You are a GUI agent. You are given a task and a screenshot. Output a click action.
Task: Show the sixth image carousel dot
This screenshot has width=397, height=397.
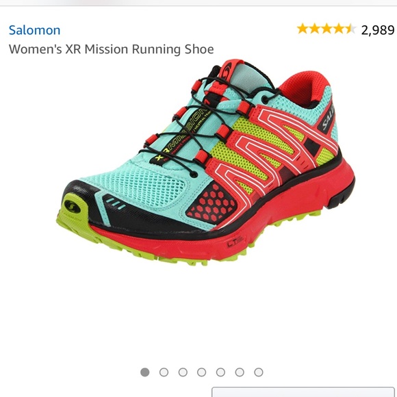pos(240,372)
